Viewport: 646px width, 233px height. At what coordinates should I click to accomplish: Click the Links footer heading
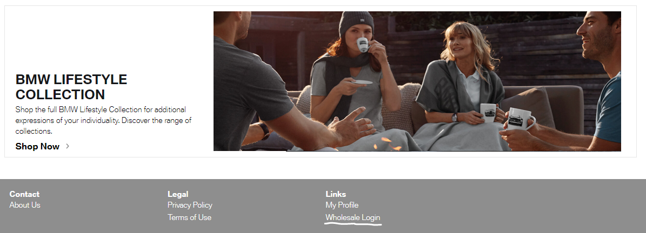[x=336, y=194]
